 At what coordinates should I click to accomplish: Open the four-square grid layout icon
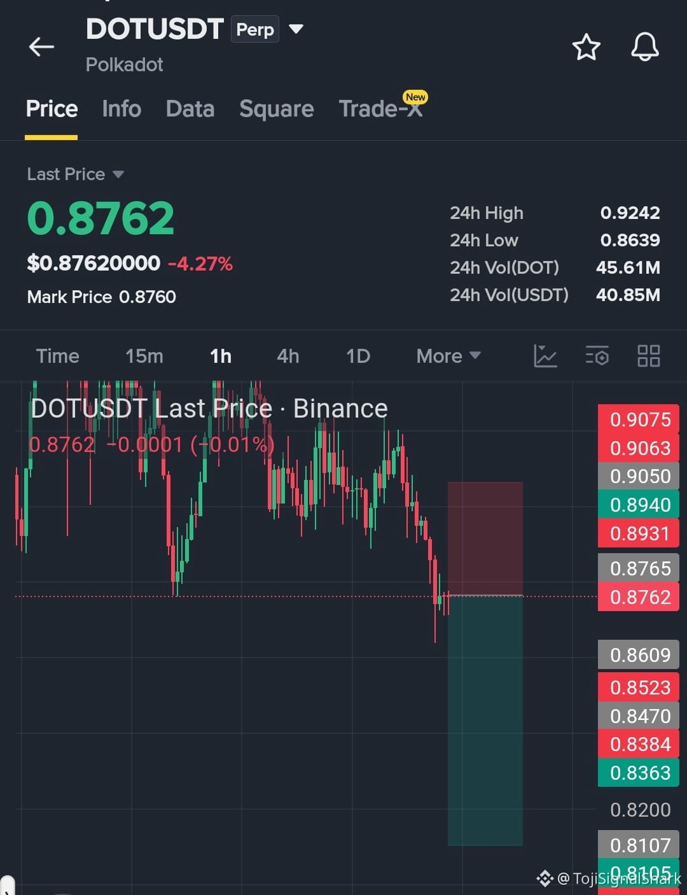pyautogui.click(x=648, y=356)
